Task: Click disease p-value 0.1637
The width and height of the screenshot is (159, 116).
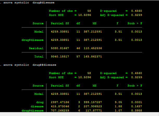Action: [x=137, y=106]
